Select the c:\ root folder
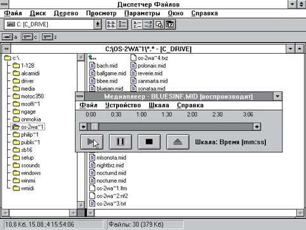The width and height of the screenshot is (306, 230). pyautogui.click(x=12, y=58)
